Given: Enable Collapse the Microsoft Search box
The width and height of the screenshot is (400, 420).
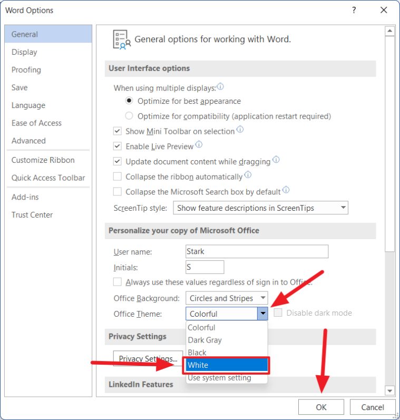Looking at the screenshot, I should (118, 191).
